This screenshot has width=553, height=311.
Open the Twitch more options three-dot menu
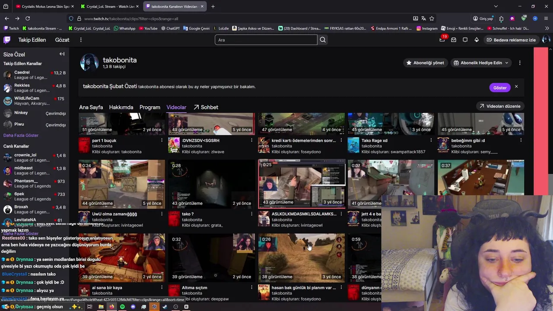(81, 40)
